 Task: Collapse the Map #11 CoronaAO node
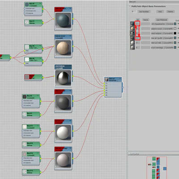[x=38, y=126]
